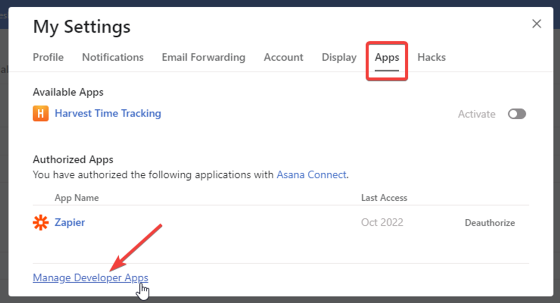Select the Apps tab

pos(387,57)
